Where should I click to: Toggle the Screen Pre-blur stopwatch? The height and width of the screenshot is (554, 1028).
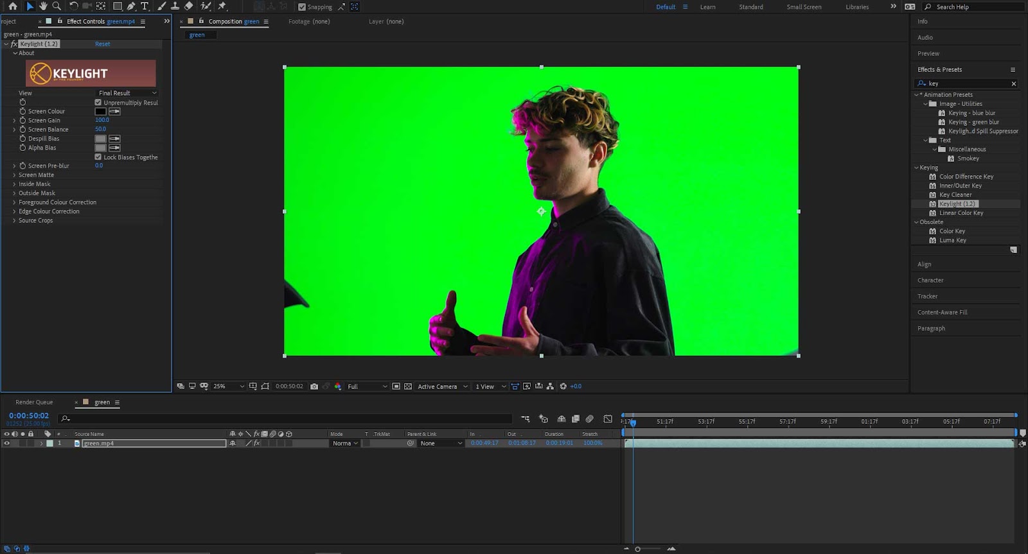22,166
